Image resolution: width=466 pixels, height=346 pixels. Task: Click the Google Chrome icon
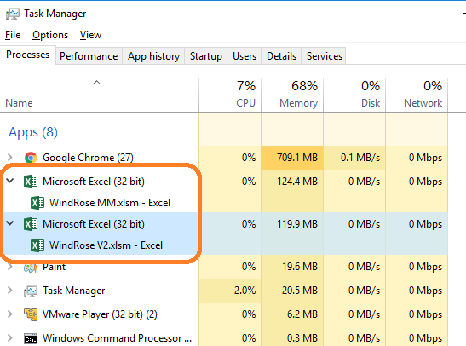(31, 158)
